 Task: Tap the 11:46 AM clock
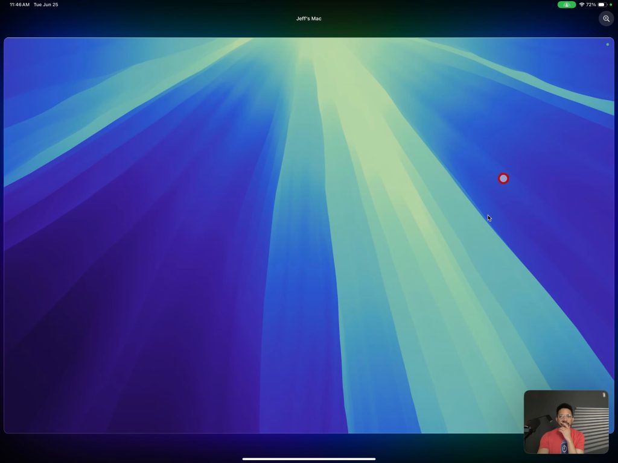coord(19,5)
